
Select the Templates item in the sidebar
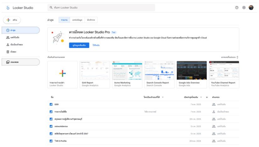(x=21, y=62)
